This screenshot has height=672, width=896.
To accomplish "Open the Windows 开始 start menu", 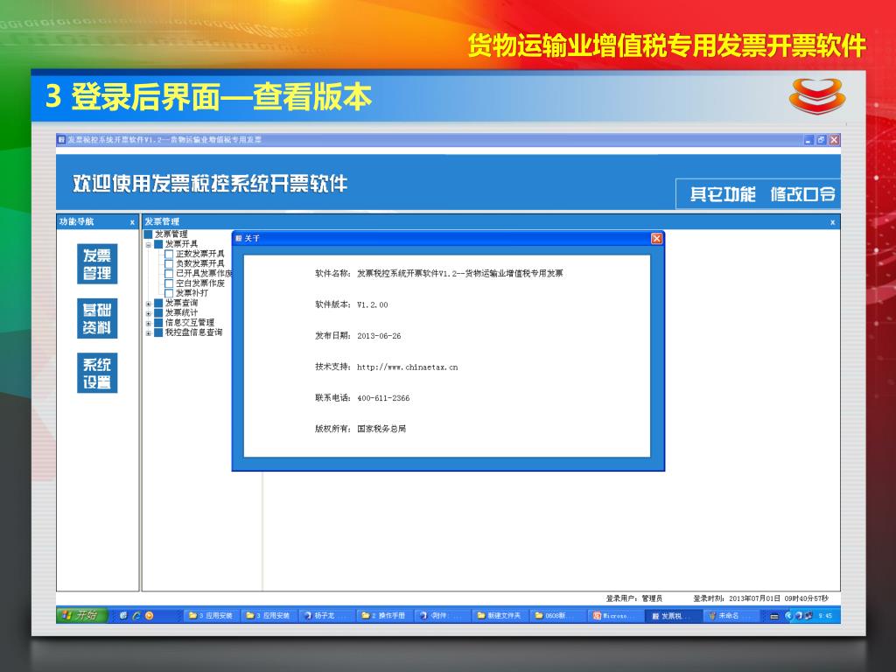I will point(84,615).
